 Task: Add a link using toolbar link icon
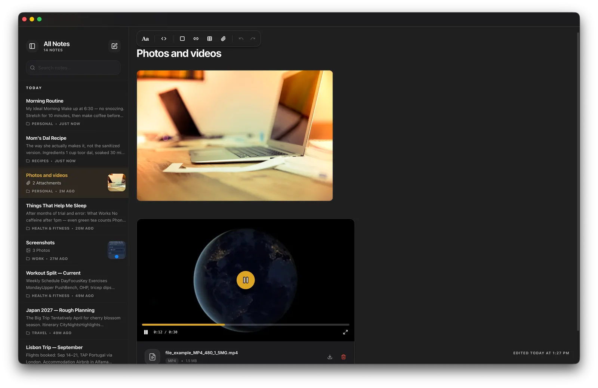[x=196, y=39]
